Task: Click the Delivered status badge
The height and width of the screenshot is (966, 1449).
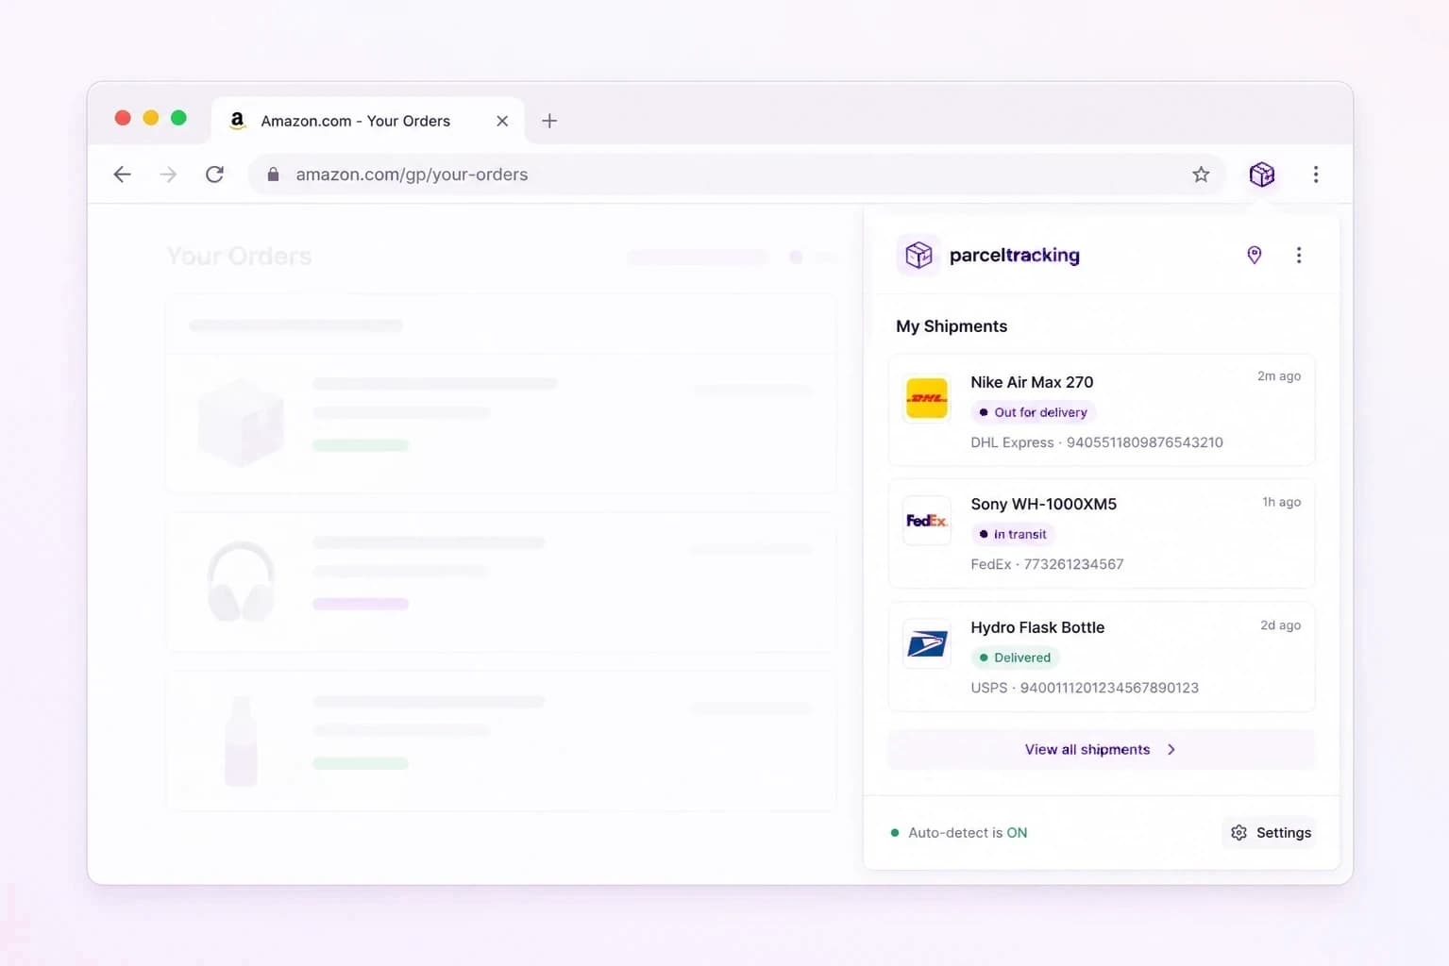Action: coord(1016,658)
